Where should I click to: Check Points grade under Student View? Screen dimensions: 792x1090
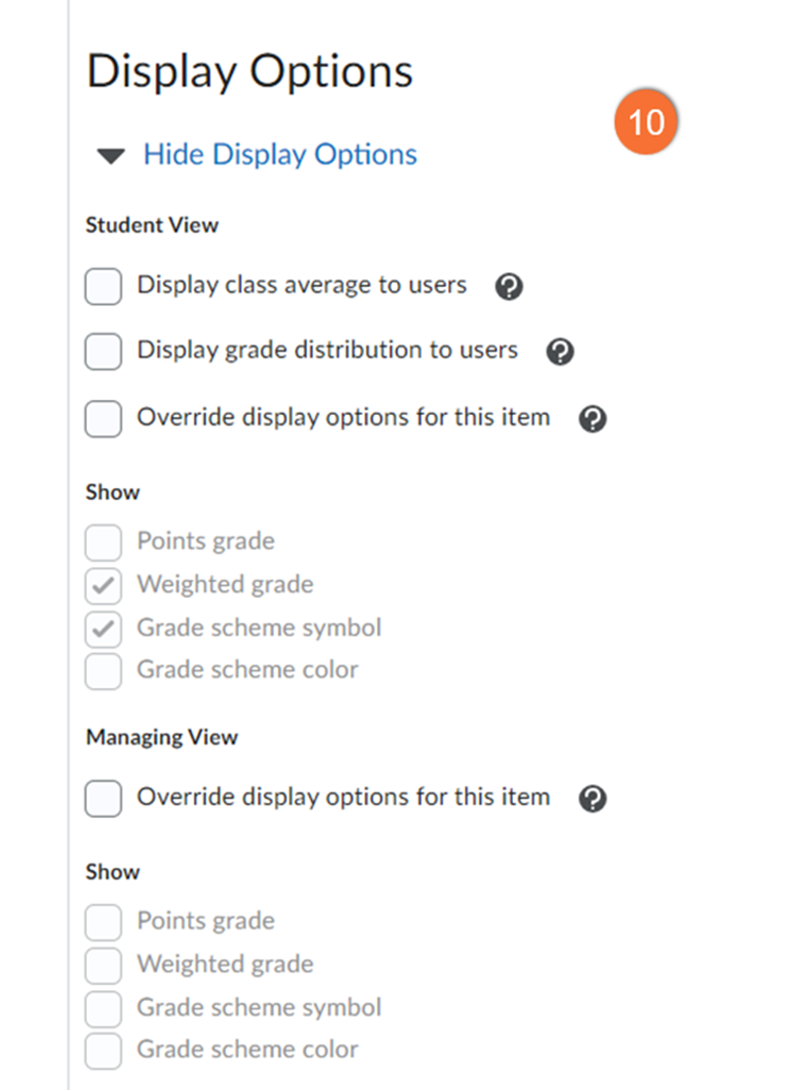[x=103, y=543]
